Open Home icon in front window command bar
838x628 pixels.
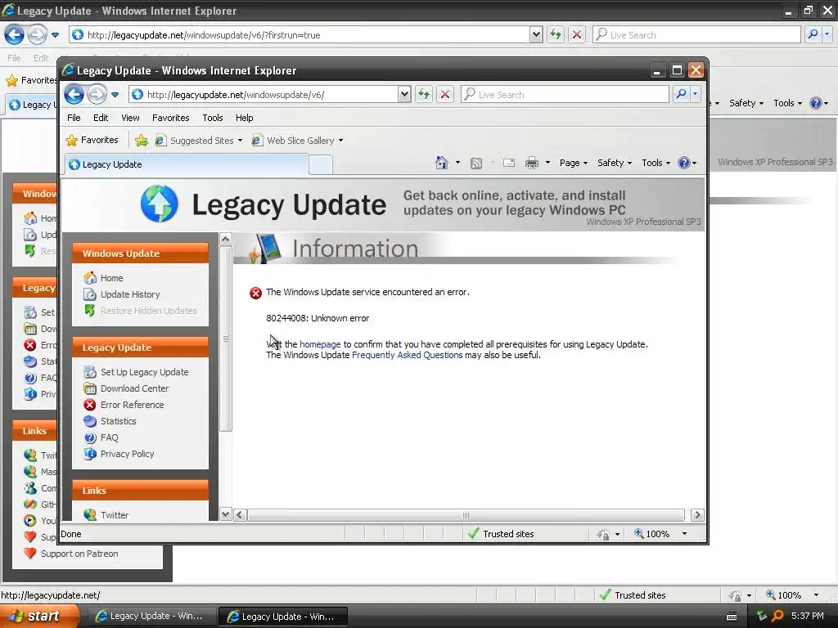[x=441, y=163]
